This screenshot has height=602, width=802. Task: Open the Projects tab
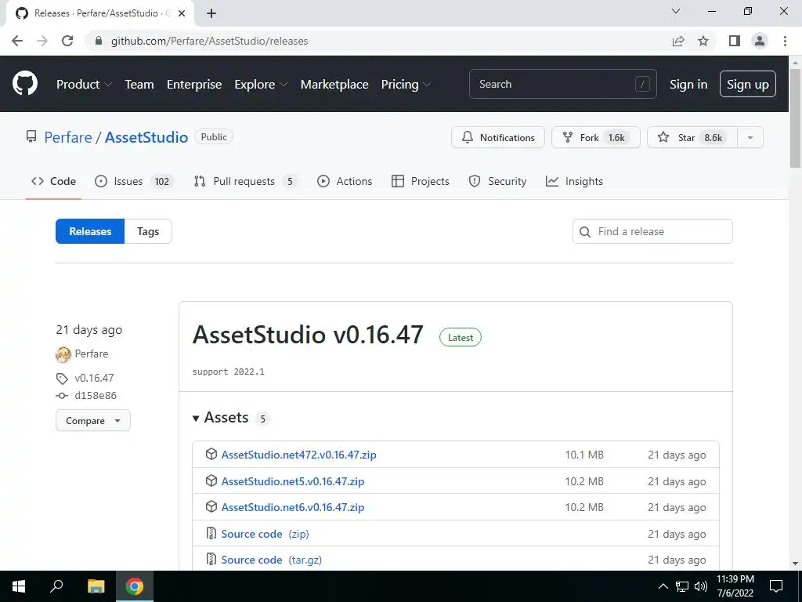pyautogui.click(x=421, y=181)
